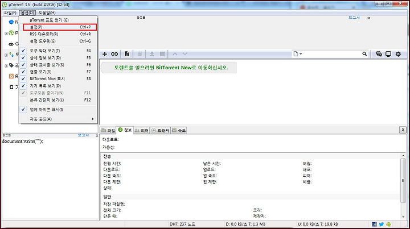Image resolution: width=410 pixels, height=229 pixels.
Task: Click inside the torrent search field
Action: 333,54
